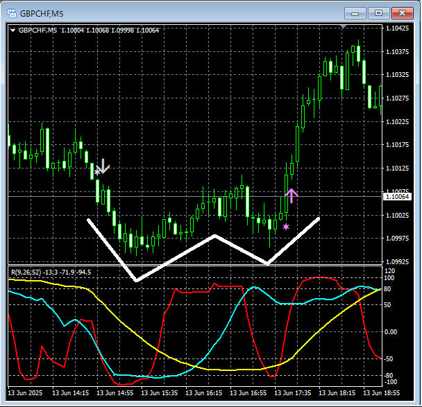422x407 pixels.
Task: Click the pink star marker below candles
Action: click(x=286, y=227)
